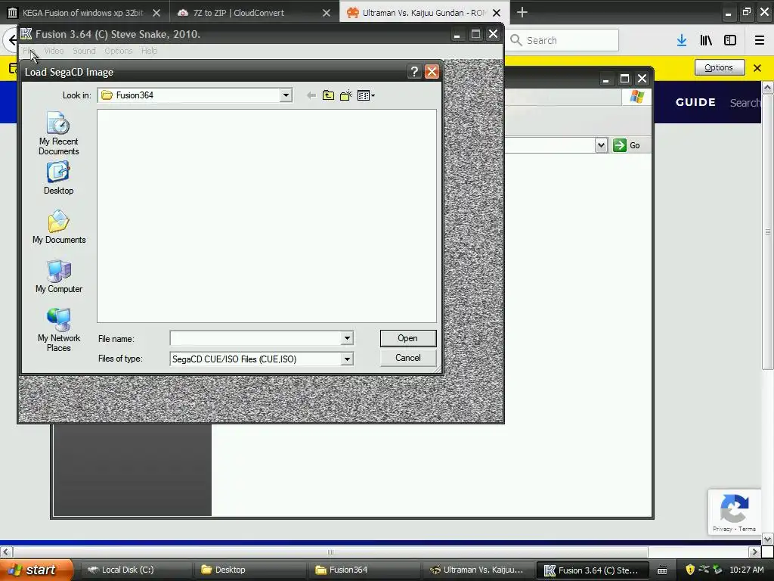Close the Load SegaCD Image dialog
The image size is (774, 581).
(432, 72)
